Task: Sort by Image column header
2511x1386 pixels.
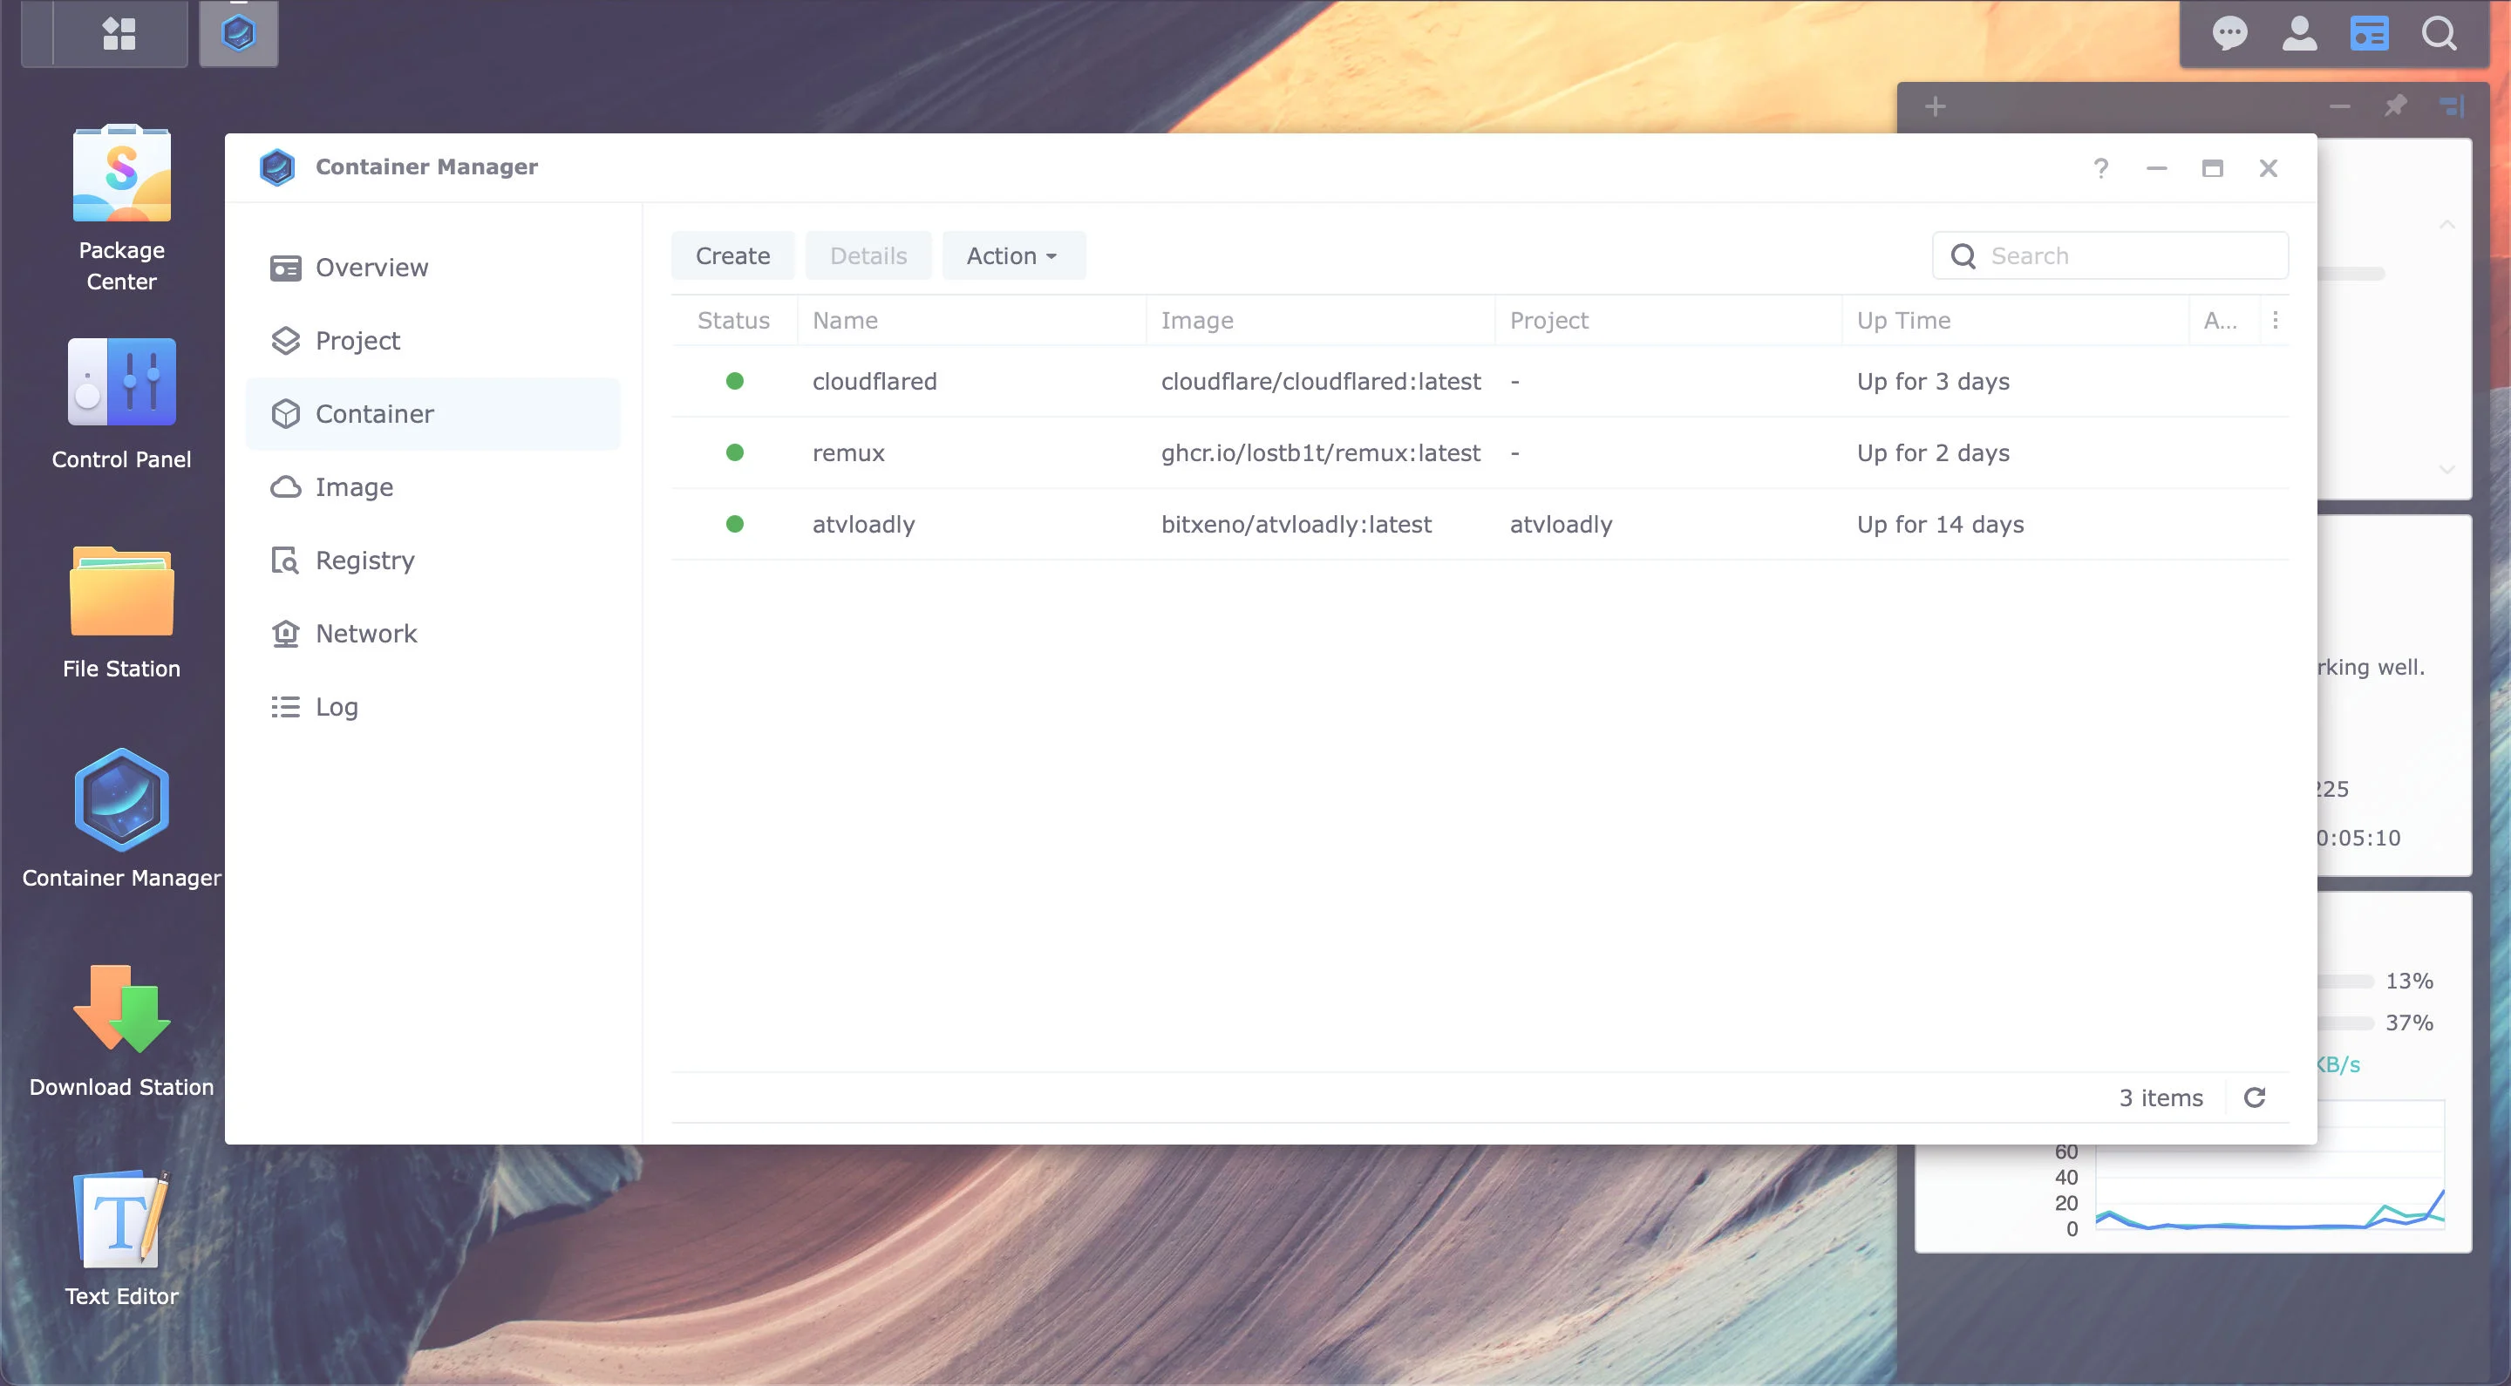Action: pyautogui.click(x=1321, y=320)
